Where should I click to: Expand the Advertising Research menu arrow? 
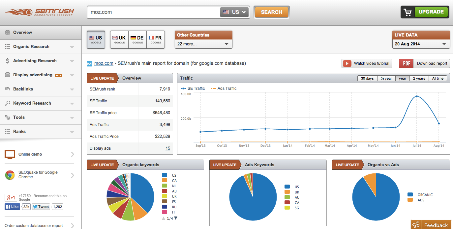pos(72,61)
